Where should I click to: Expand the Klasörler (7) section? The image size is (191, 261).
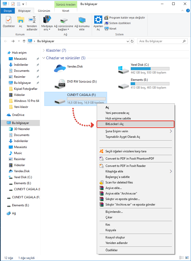[x=44, y=50]
